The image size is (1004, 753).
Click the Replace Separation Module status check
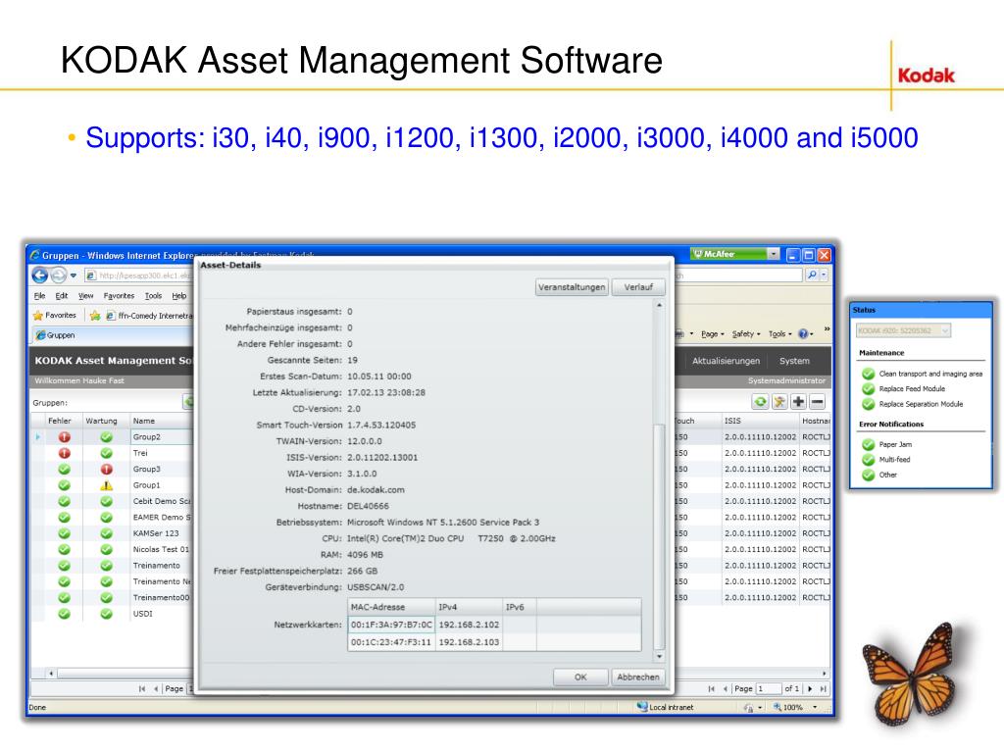click(x=869, y=404)
